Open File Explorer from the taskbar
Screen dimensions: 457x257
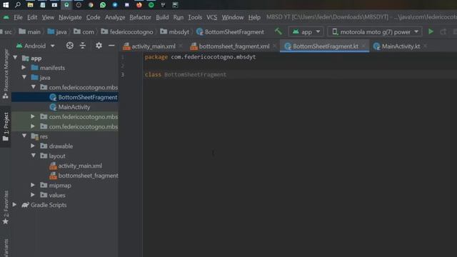pos(30,5)
